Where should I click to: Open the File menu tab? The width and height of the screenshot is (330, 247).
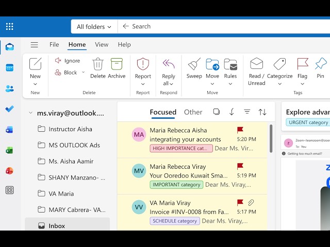(x=54, y=45)
